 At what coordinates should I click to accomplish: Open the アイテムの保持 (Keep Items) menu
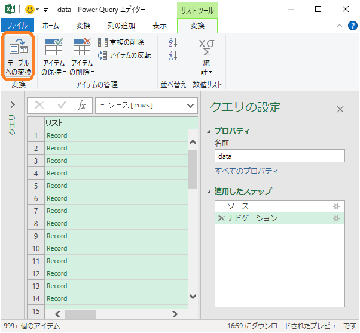54,58
